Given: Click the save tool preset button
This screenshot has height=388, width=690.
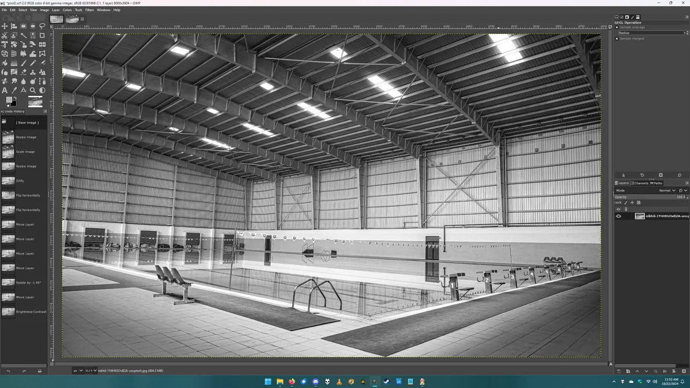Looking at the screenshot, I should pyautogui.click(x=623, y=175).
